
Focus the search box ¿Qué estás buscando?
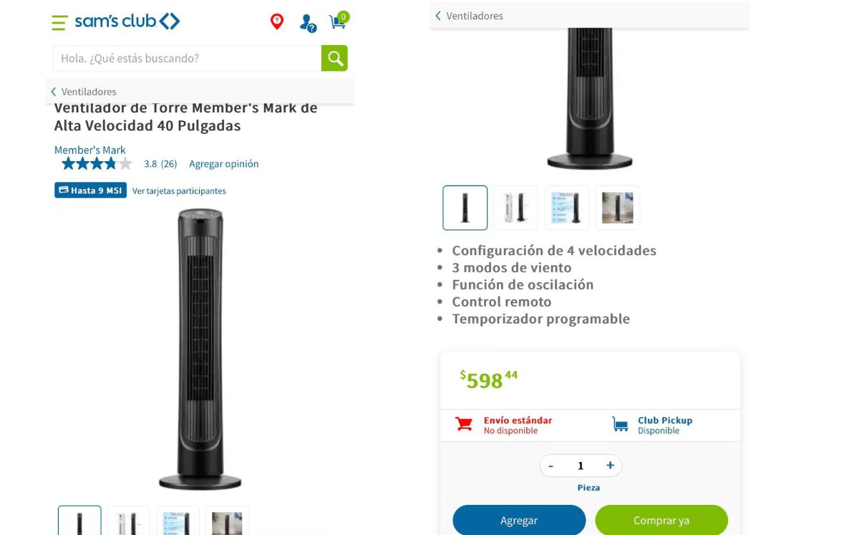[187, 58]
